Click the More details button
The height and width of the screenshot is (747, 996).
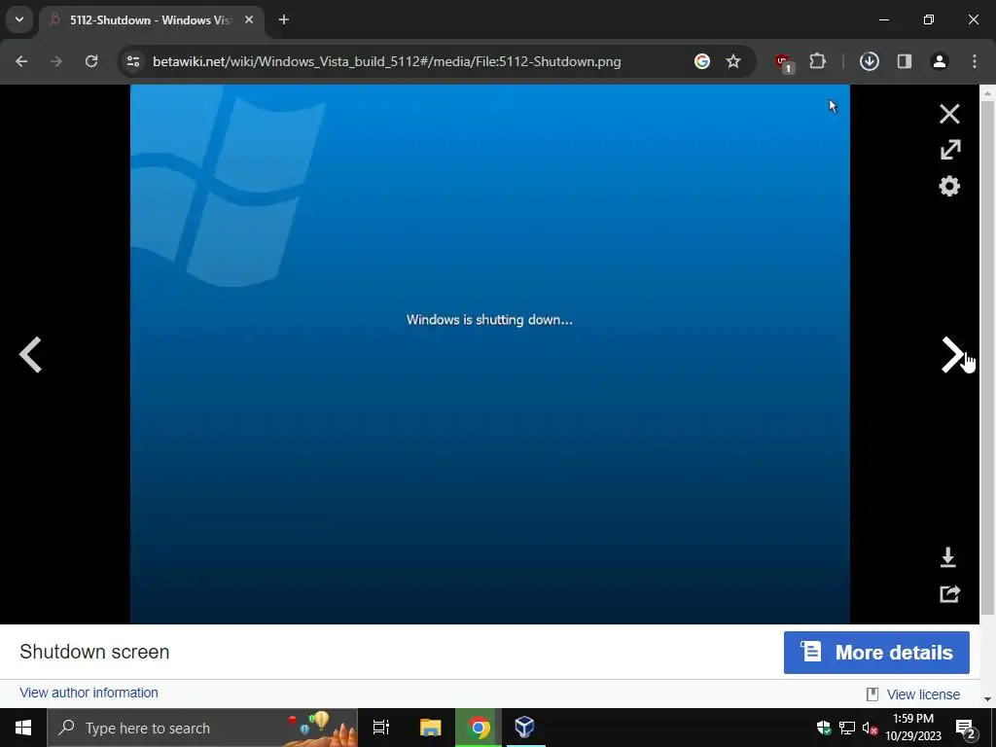(876, 653)
